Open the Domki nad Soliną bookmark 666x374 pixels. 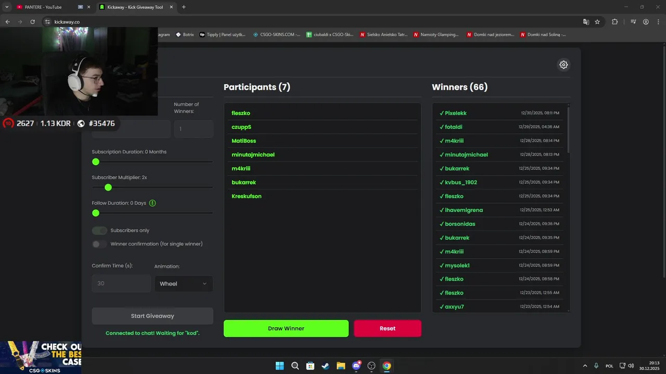click(x=543, y=35)
